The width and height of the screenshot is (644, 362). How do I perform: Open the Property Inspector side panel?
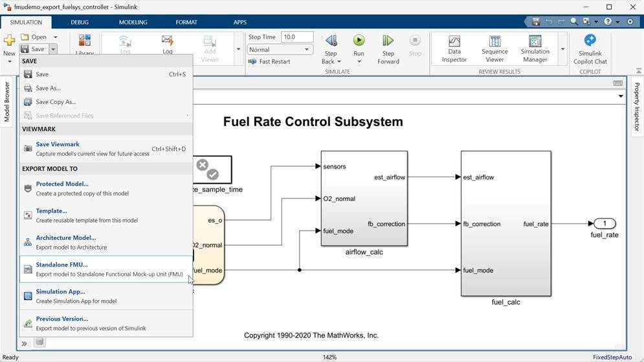coord(636,107)
